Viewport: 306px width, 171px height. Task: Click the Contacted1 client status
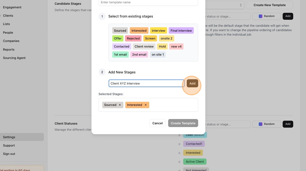click(194, 144)
